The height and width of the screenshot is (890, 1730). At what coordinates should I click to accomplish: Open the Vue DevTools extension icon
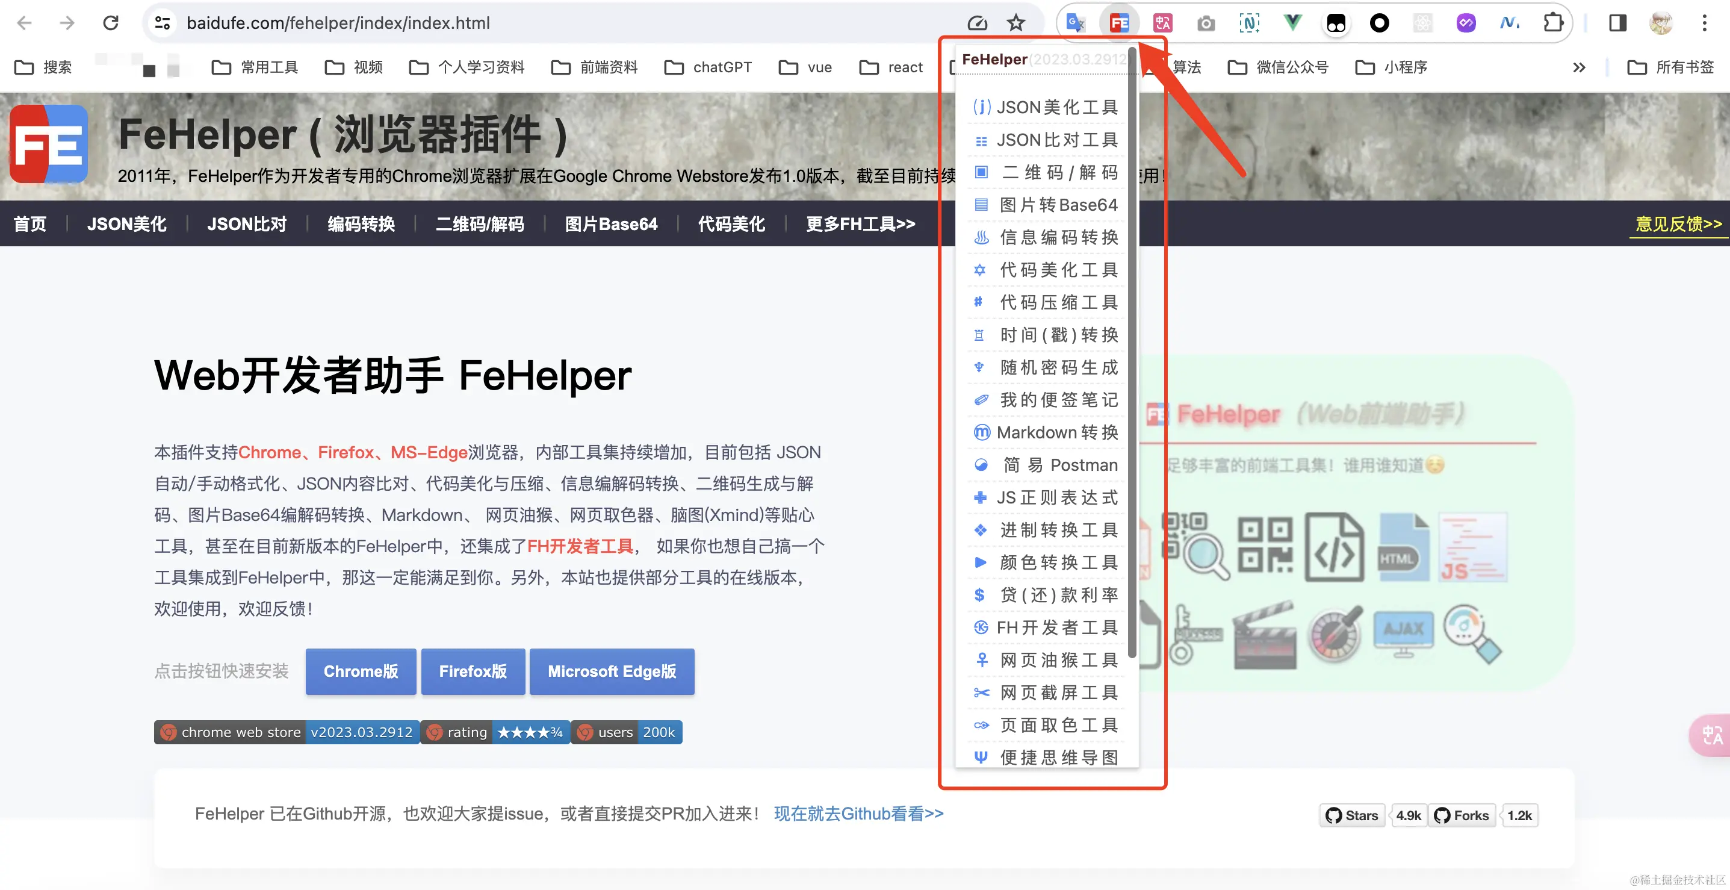pos(1292,22)
